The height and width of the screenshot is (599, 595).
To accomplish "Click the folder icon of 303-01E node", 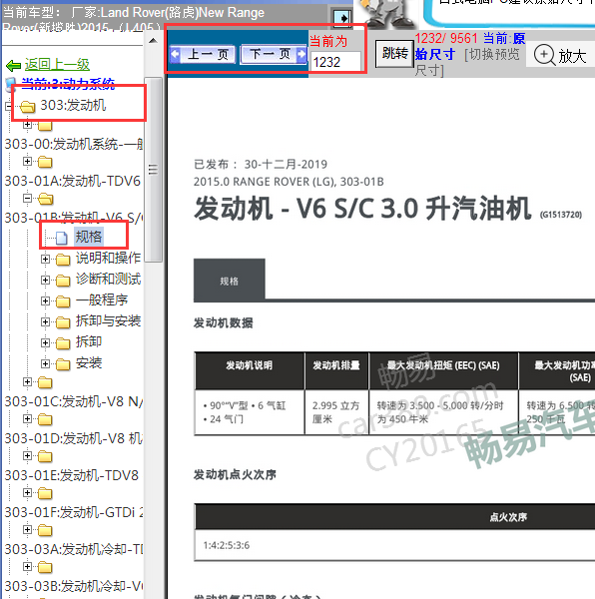I will tap(46, 456).
